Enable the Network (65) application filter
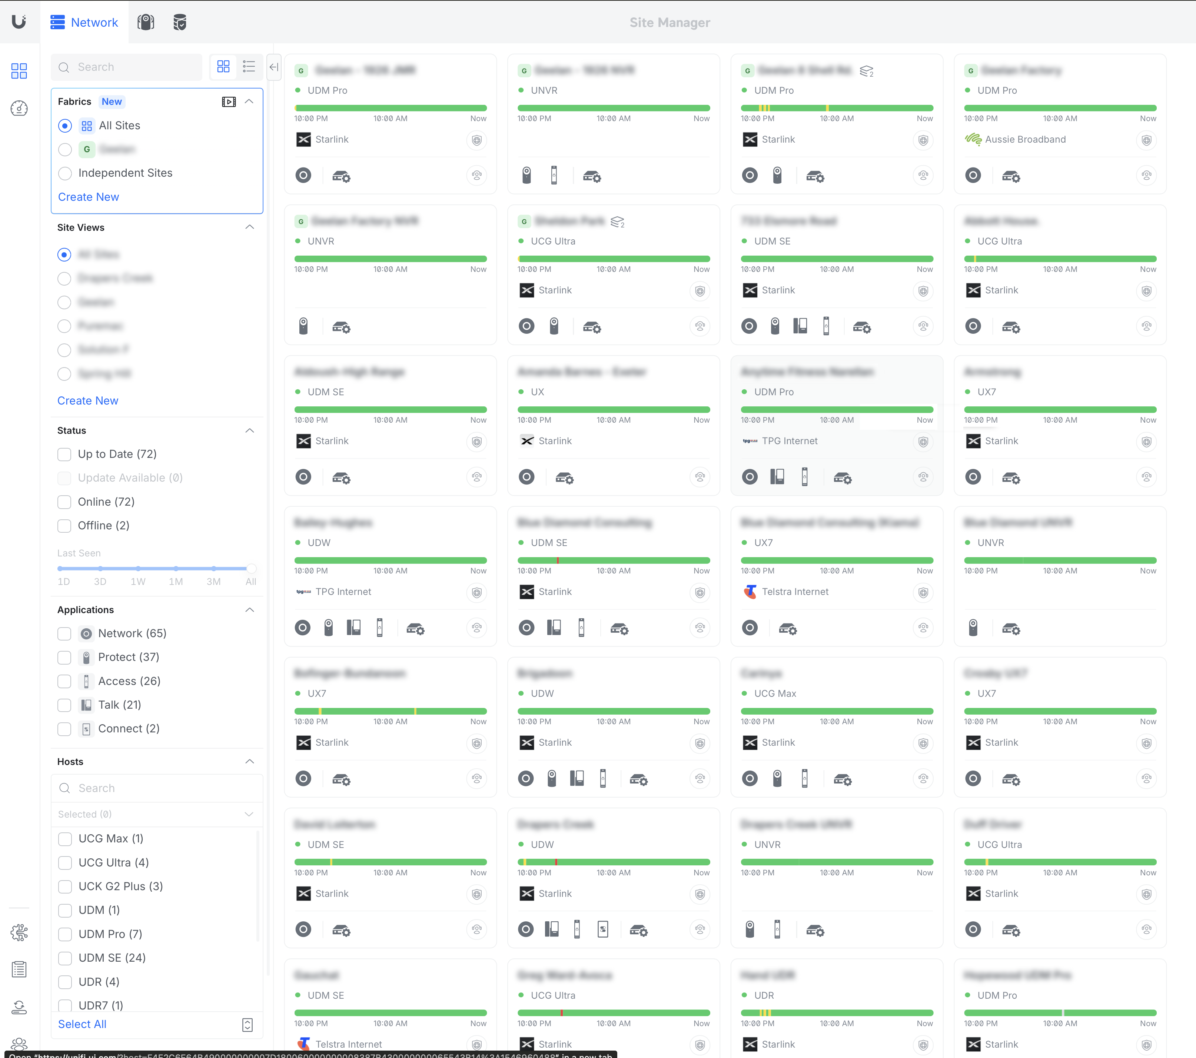 [x=64, y=634]
